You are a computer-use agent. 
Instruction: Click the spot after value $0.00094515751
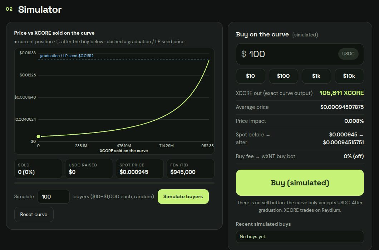point(343,142)
